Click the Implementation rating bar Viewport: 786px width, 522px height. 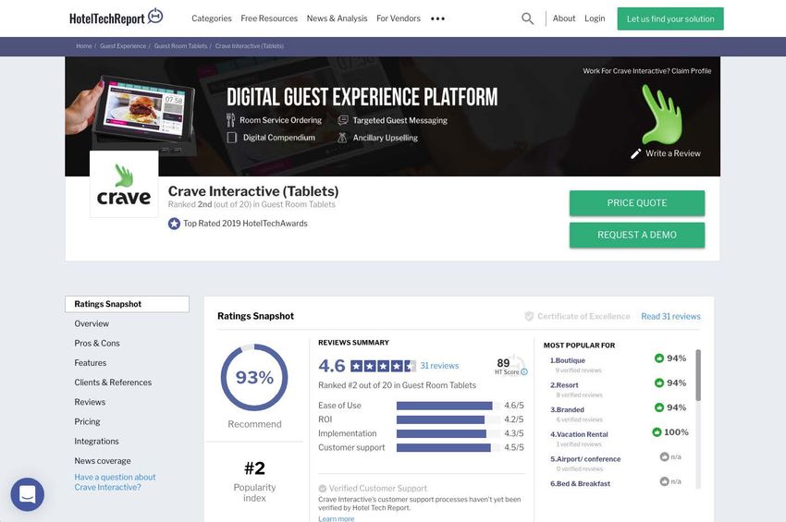(x=448, y=433)
